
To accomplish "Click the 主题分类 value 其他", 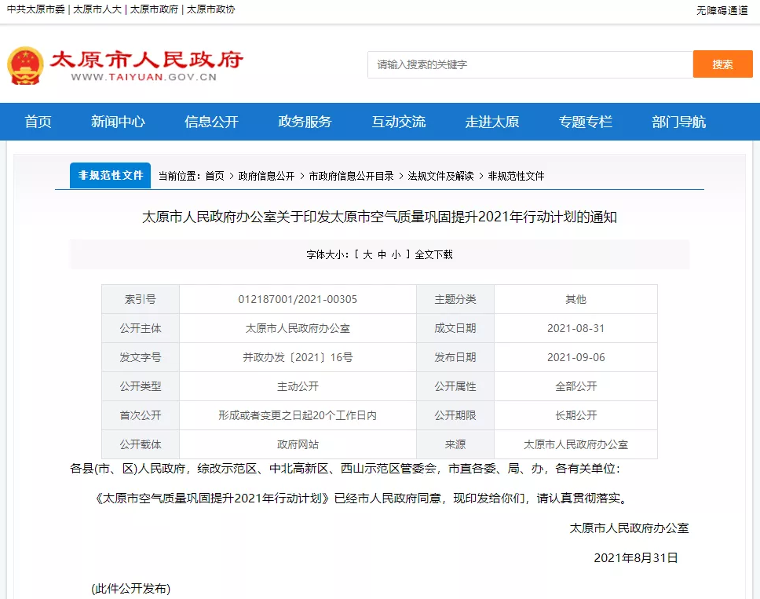I will 575,300.
